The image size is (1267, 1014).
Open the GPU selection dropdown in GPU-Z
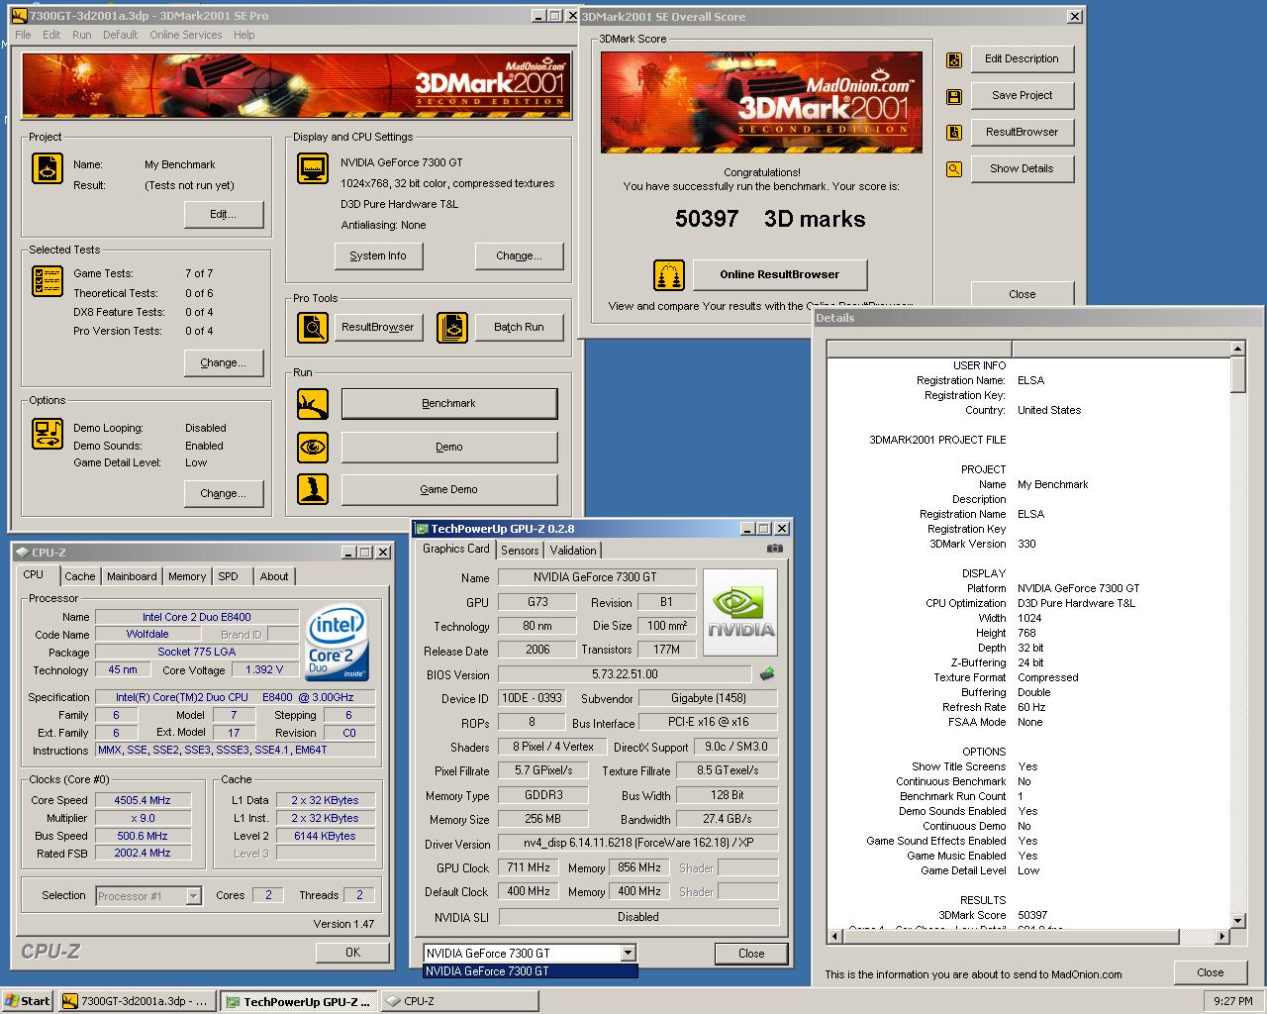click(628, 953)
